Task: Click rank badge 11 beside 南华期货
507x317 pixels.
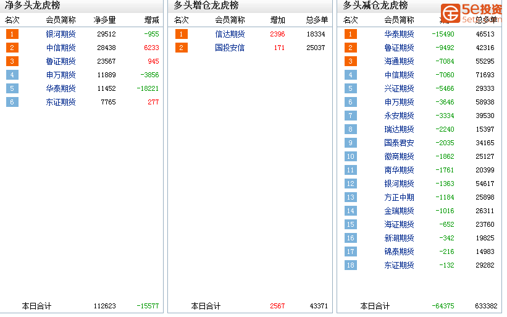Action: (x=351, y=170)
